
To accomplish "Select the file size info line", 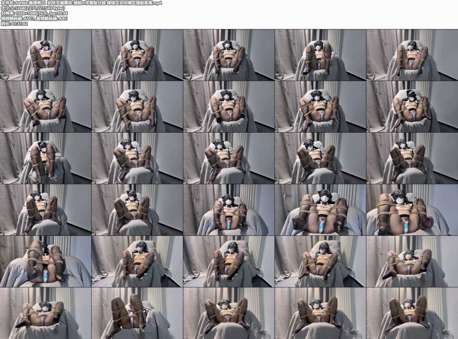I will coord(33,8).
